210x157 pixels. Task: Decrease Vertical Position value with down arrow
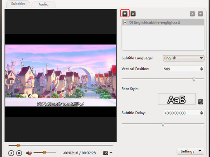201,70
